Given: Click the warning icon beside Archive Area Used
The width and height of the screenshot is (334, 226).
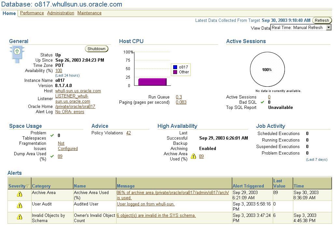Looking at the screenshot, I should click(193, 156).
